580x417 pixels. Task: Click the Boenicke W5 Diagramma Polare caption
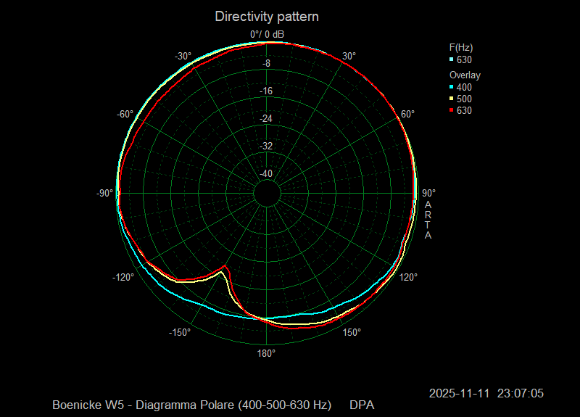(x=191, y=404)
